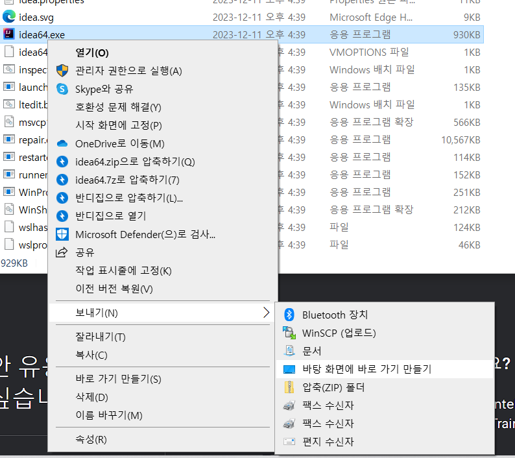This screenshot has width=515, height=458.
Task: Click the Edge icon beside idea.svg
Action: pos(9,16)
